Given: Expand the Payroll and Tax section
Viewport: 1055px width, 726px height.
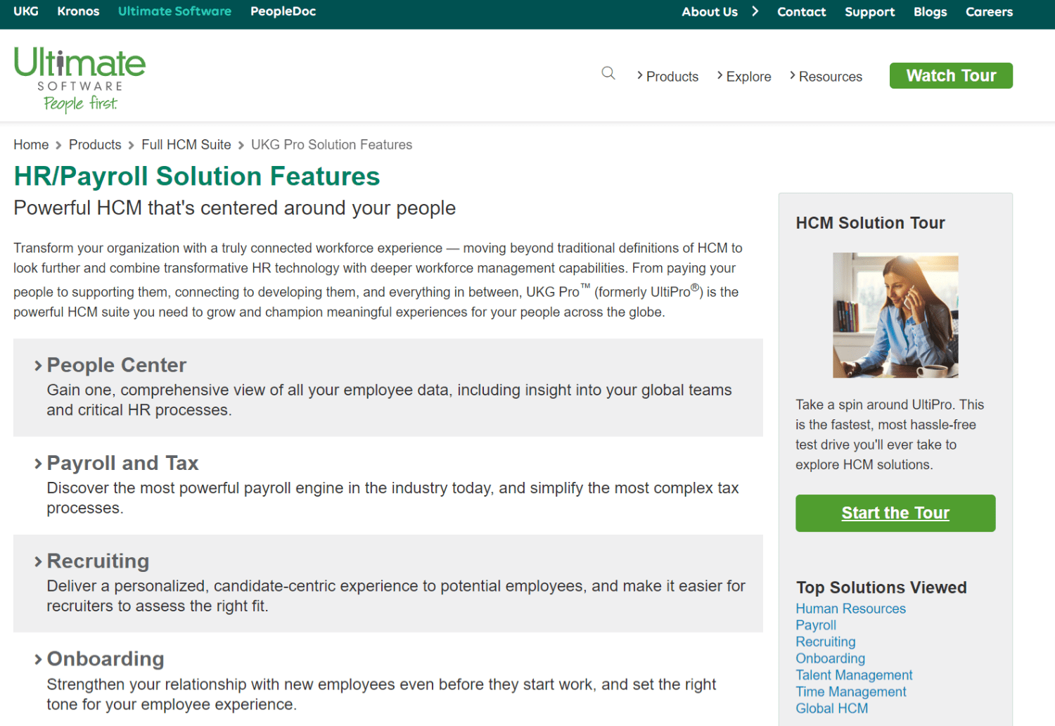Looking at the screenshot, I should pos(122,463).
